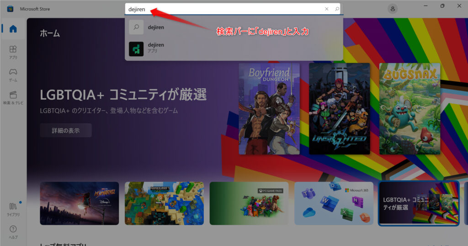Select the Microsoft 365 banner card

(x=334, y=203)
